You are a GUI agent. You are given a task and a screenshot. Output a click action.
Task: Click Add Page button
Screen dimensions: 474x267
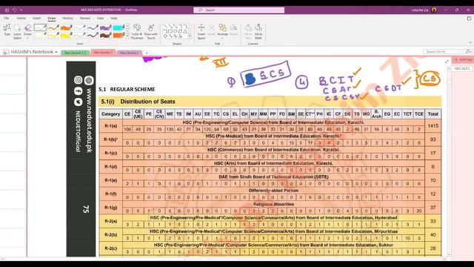tap(463, 59)
